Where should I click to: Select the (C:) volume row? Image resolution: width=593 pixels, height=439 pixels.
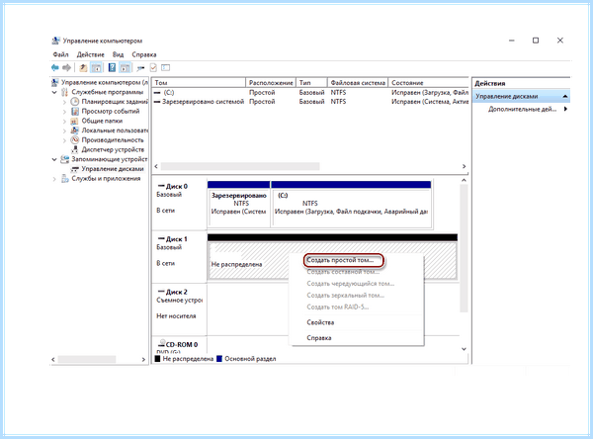(310, 92)
